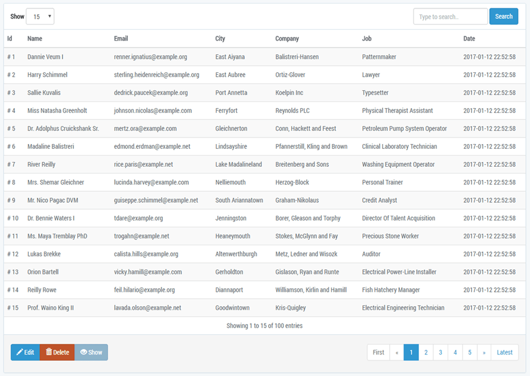Click the city cell Diannaport

tap(229, 290)
